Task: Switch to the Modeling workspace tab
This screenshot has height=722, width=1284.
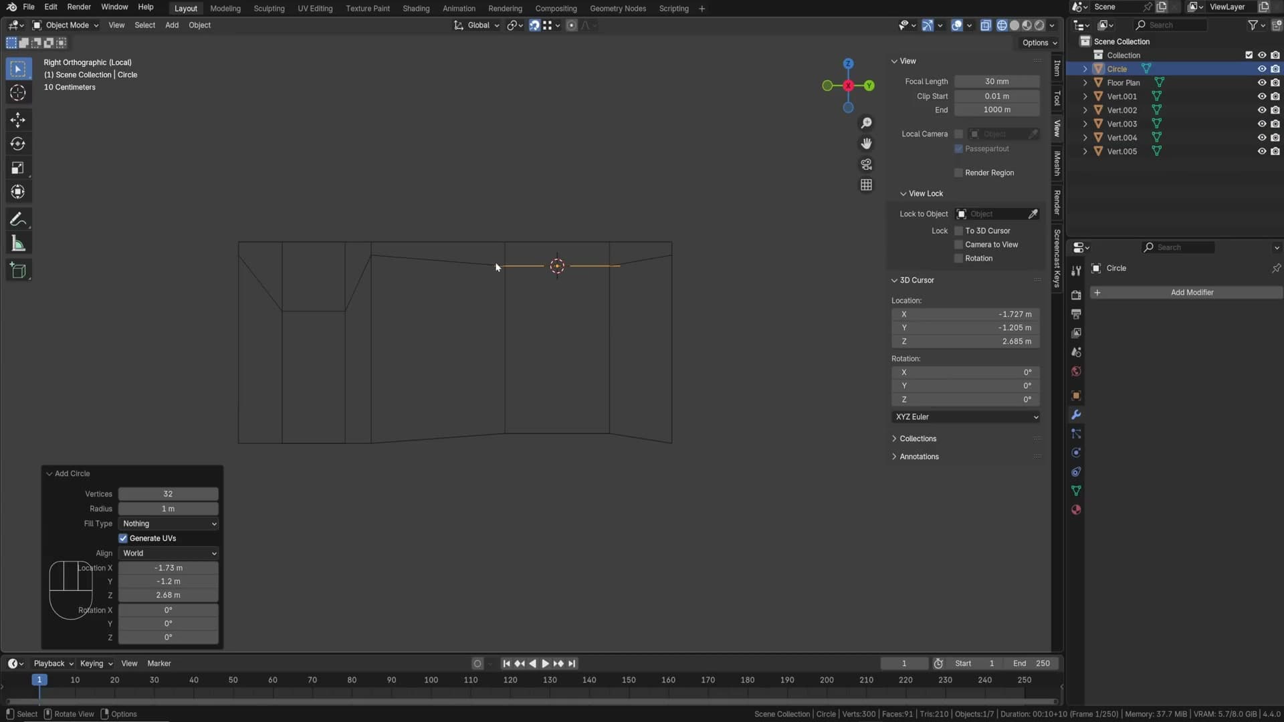Action: point(225,9)
